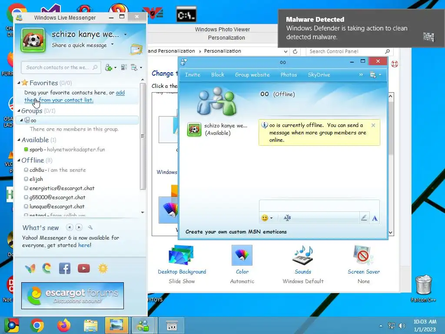This screenshot has height=334, width=445.
Task: Open Desktop Background settings icon
Action: coord(181,255)
